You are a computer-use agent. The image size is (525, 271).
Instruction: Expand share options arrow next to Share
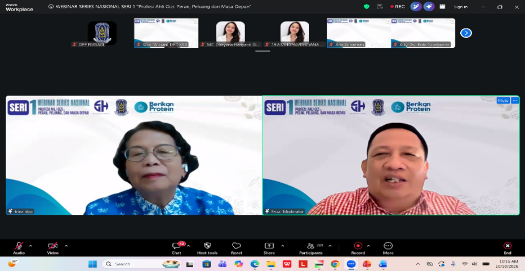[x=283, y=246]
